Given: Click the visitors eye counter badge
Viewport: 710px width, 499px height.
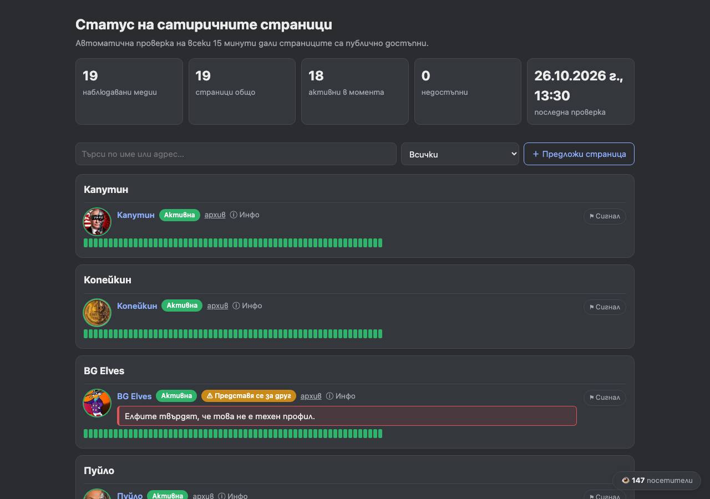Looking at the screenshot, I should [x=657, y=481].
